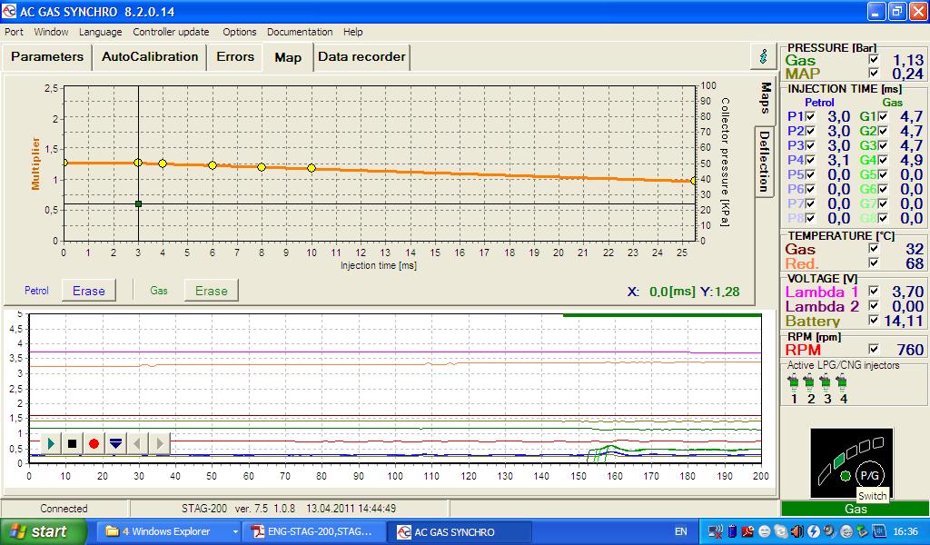Click the webcam tray icon
The width and height of the screenshot is (930, 545).
829,531
